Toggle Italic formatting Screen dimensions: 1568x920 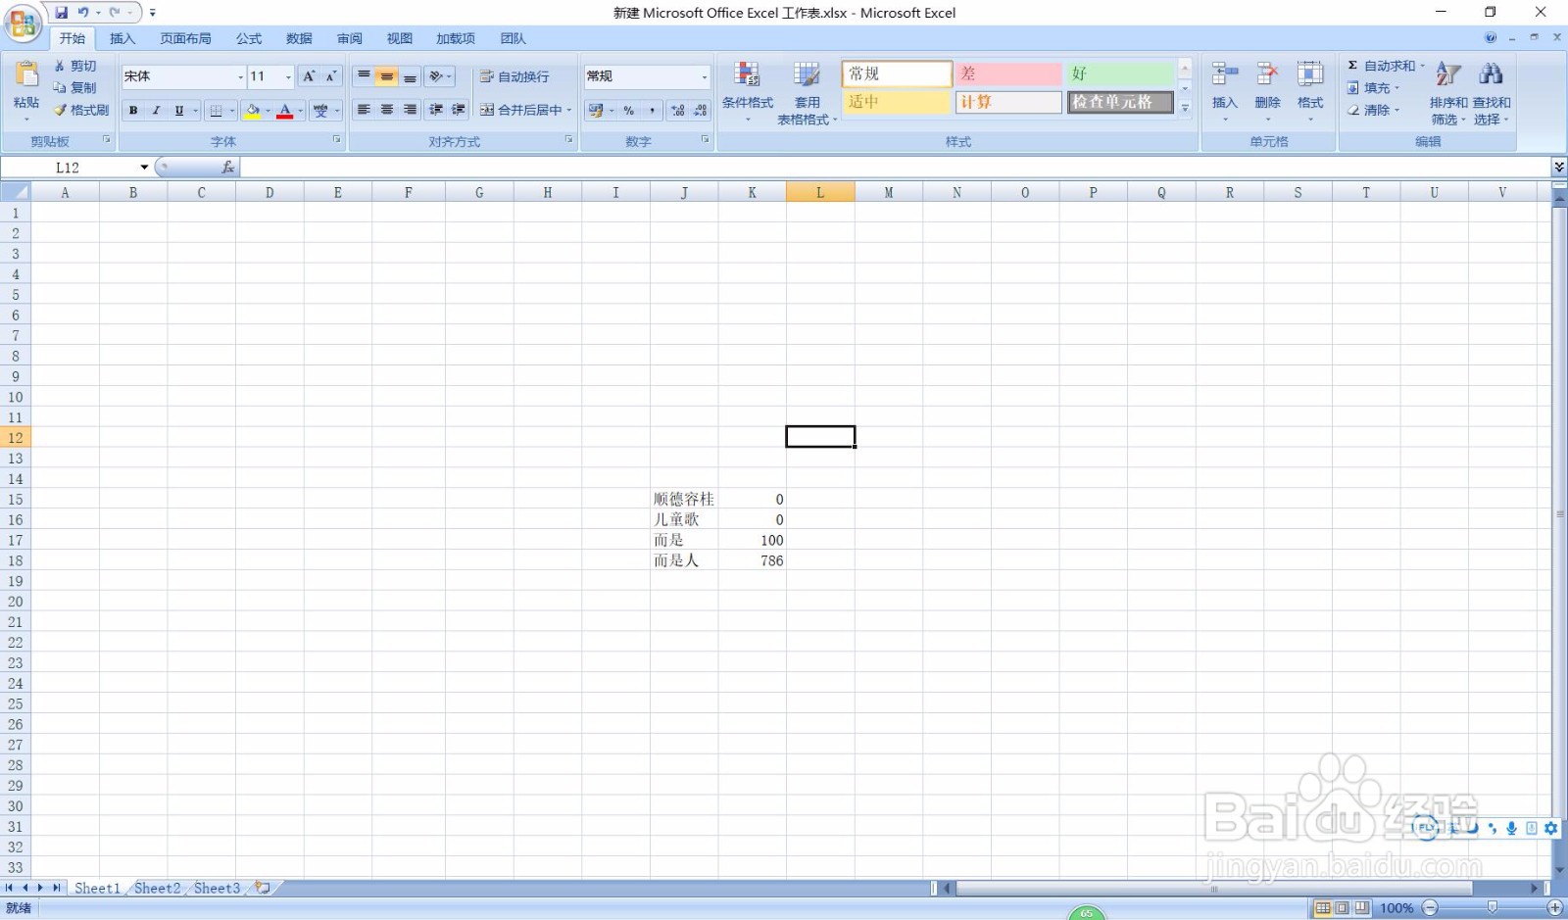[x=156, y=111]
